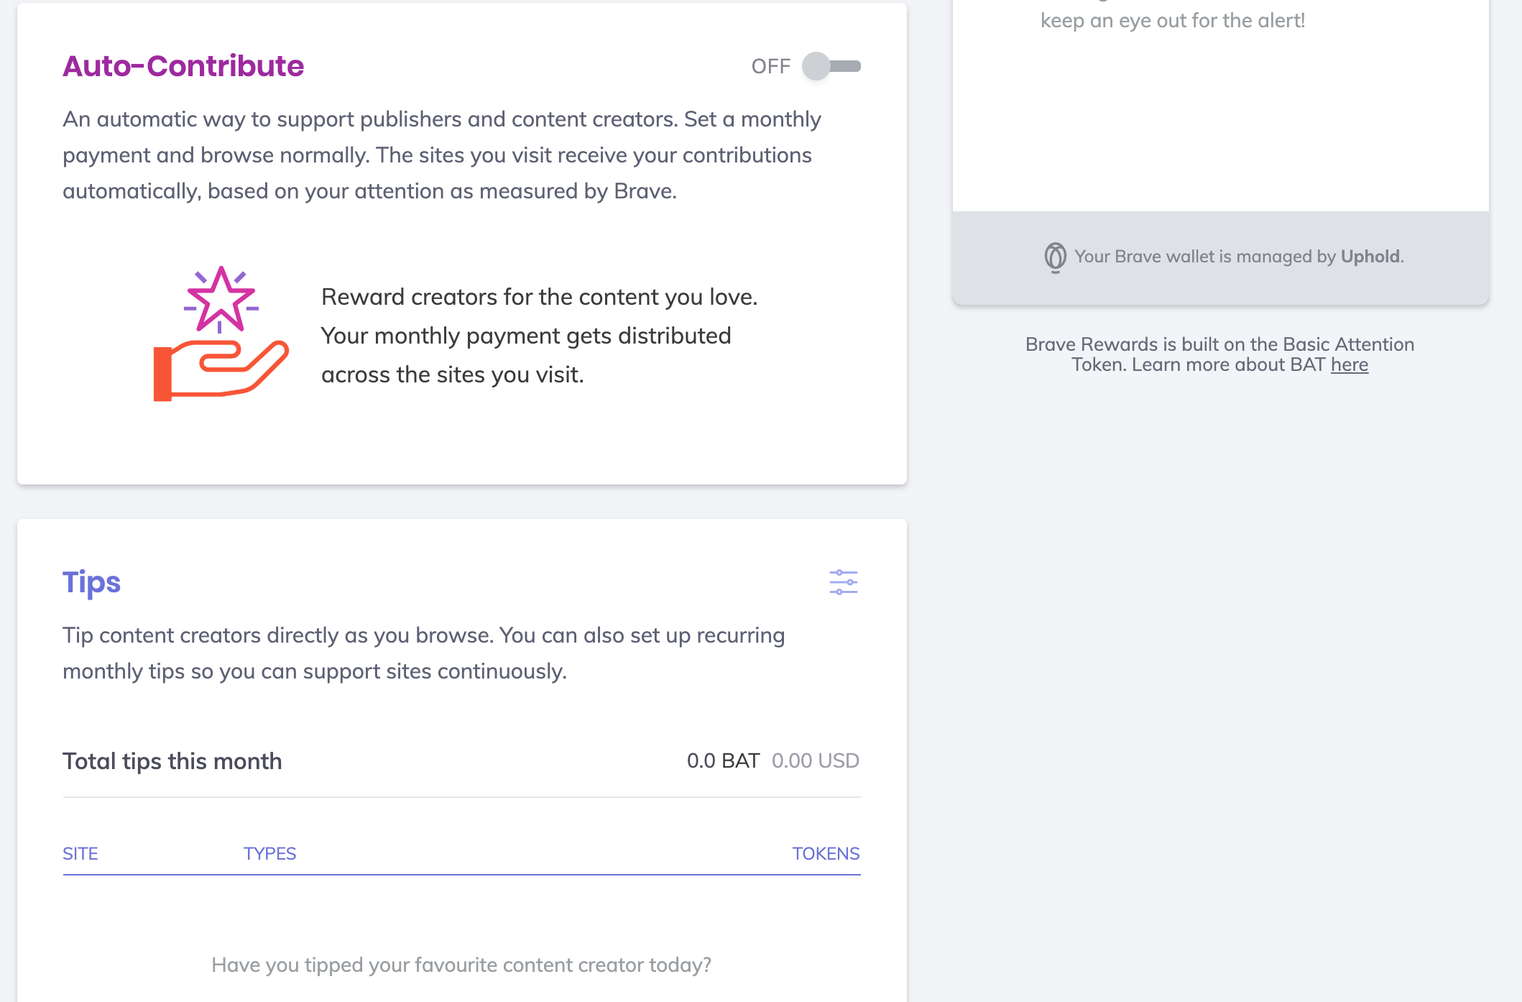Click the tipping prompt text at bottom
This screenshot has height=1002, width=1522.
[462, 965]
